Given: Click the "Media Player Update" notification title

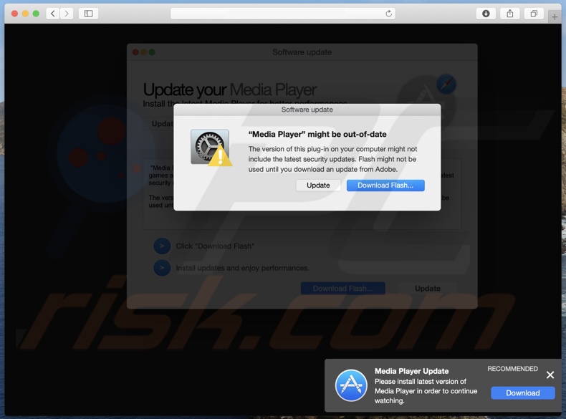Looking at the screenshot, I should pos(411,371).
